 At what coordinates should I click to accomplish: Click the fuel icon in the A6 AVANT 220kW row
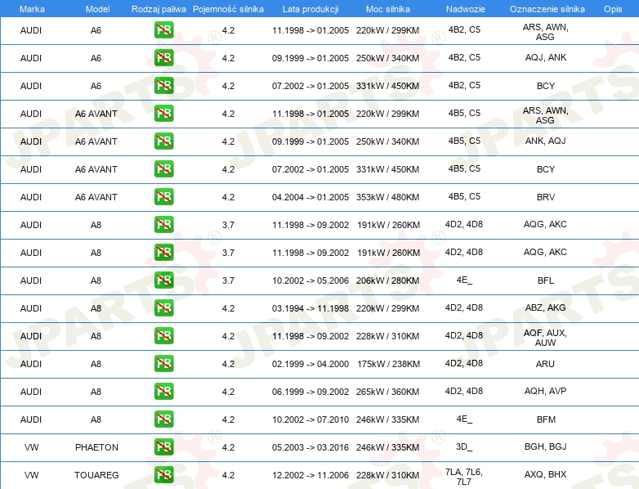point(163,114)
